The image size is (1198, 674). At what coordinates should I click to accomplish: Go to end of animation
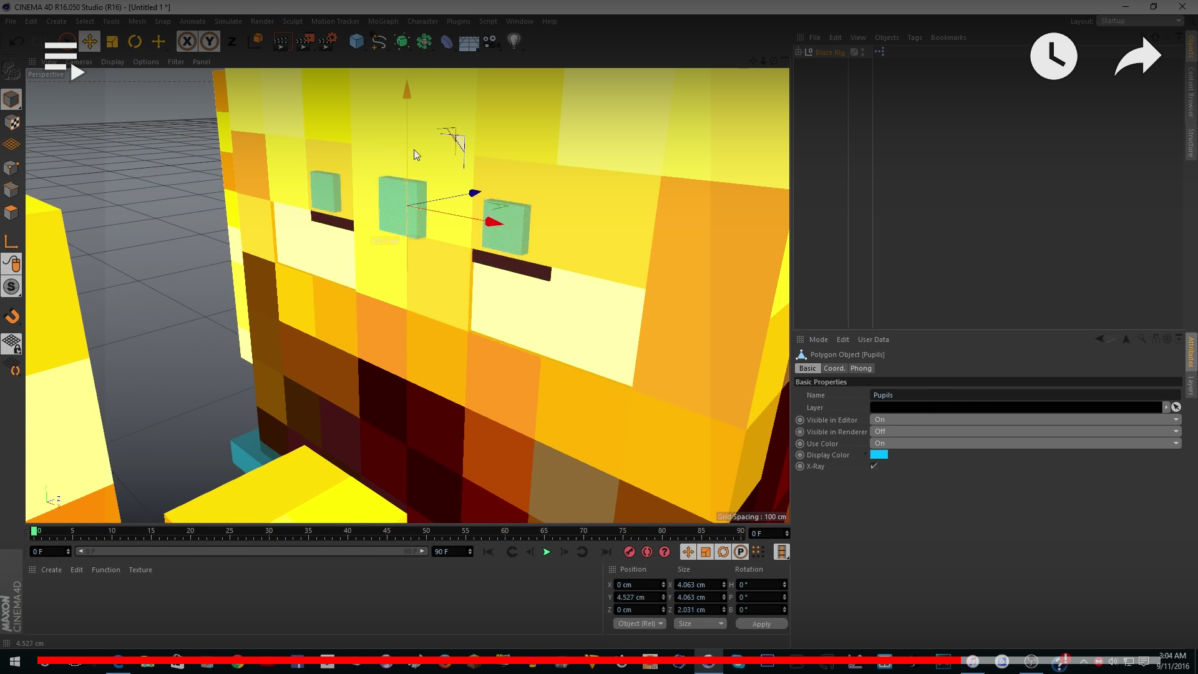point(606,552)
